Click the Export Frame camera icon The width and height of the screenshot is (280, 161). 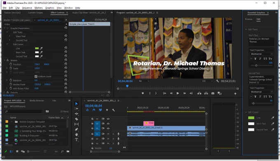tap(213, 93)
